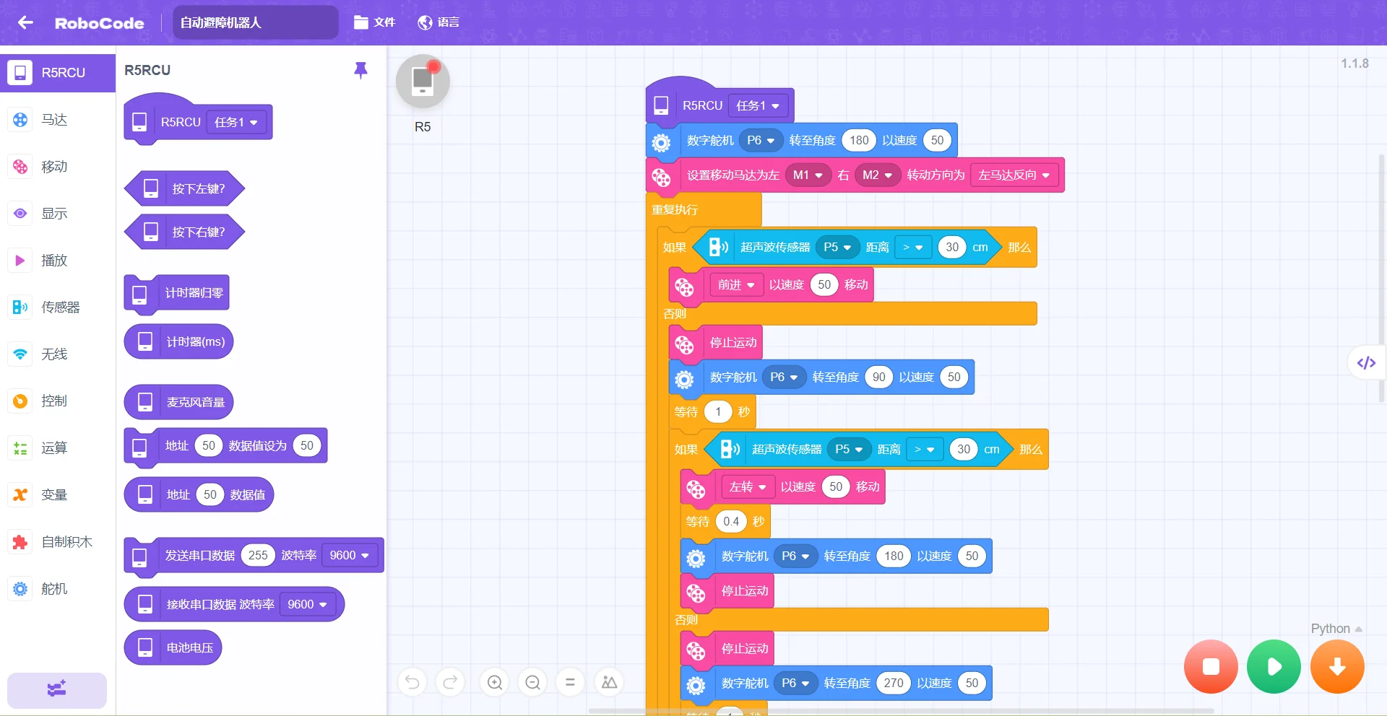Screen dimensions: 1387x716
Task: Go back using the arrow icon
Action: click(25, 22)
